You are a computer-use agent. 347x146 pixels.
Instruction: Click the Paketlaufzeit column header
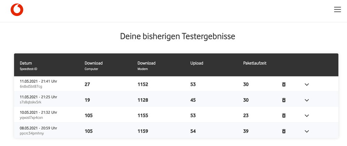pos(255,63)
